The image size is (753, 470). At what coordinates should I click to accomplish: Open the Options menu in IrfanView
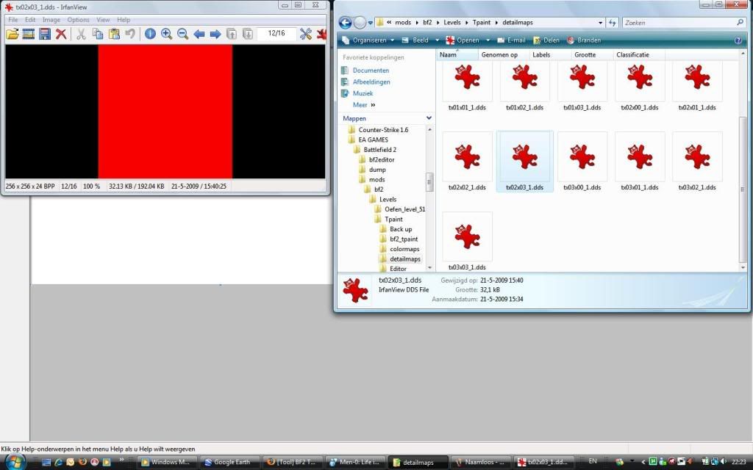point(78,20)
